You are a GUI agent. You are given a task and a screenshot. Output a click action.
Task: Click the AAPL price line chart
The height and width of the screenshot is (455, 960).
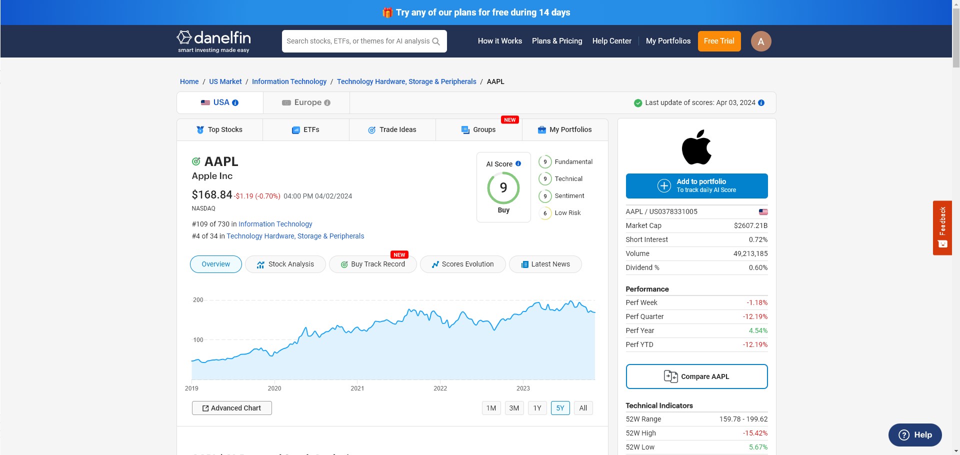pyautogui.click(x=393, y=340)
